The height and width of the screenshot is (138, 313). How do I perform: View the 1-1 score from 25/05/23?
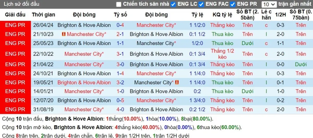point(120,43)
